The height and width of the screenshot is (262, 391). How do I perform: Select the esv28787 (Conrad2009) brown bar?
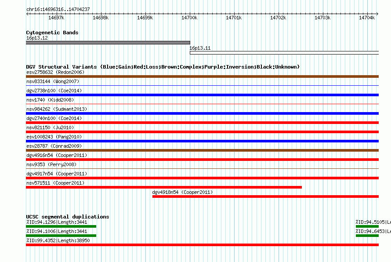pyautogui.click(x=202, y=150)
